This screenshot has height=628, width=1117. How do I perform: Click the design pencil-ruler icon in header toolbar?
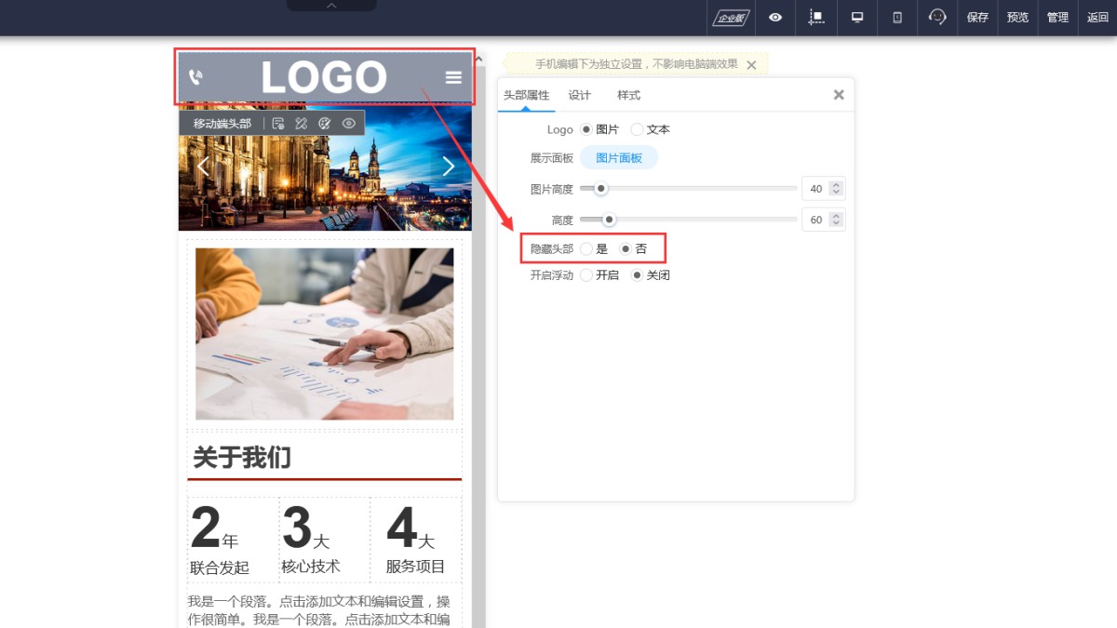point(302,124)
